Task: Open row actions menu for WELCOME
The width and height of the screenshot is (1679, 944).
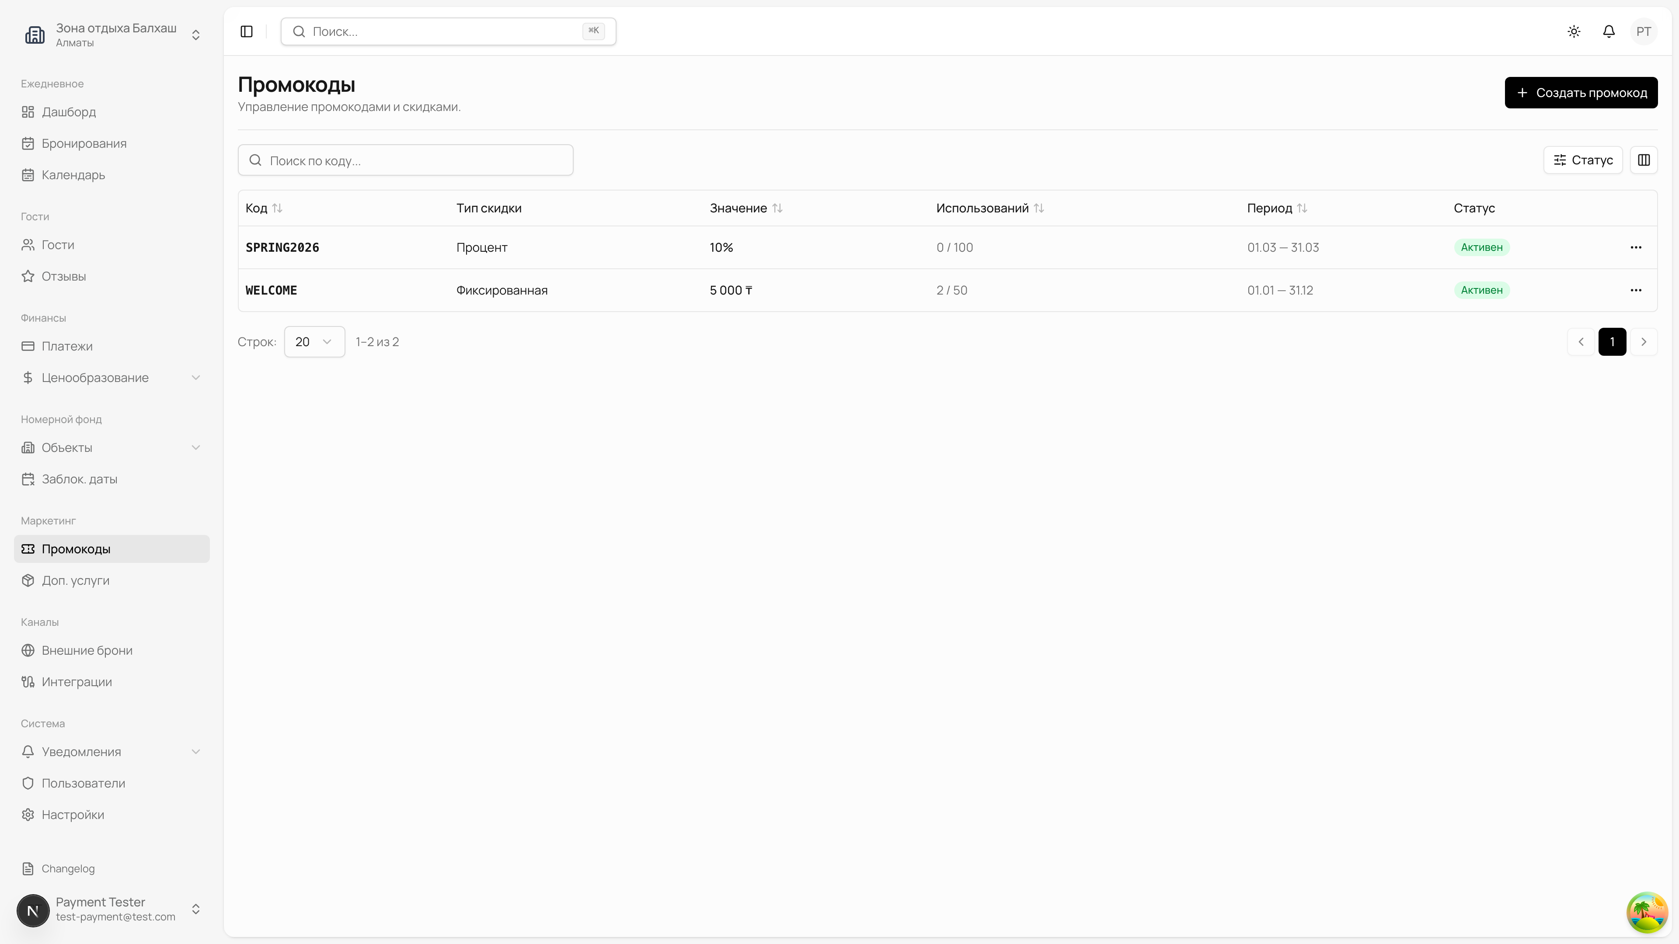Action: (x=1635, y=291)
